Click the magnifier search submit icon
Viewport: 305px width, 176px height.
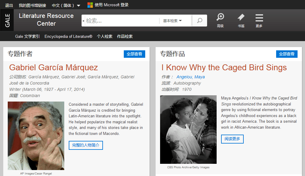pyautogui.click(x=200, y=21)
